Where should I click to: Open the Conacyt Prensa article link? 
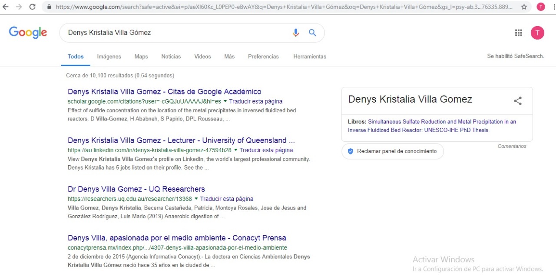176,238
